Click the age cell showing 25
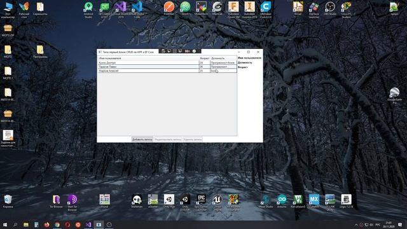This screenshot has width=407, height=229. [x=204, y=71]
